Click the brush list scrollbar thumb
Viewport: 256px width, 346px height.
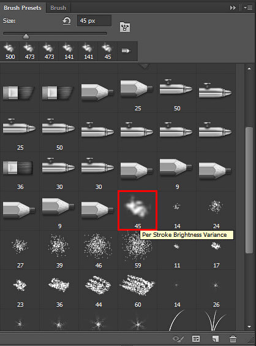pos(249,190)
